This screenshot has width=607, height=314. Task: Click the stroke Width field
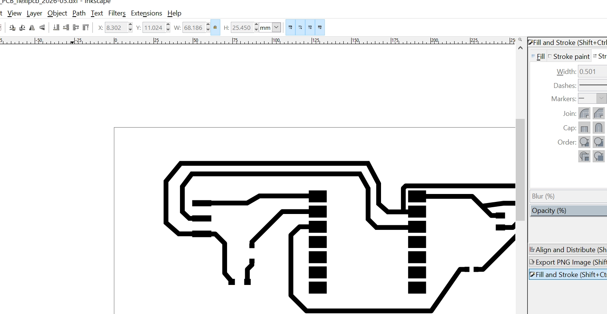(x=592, y=71)
